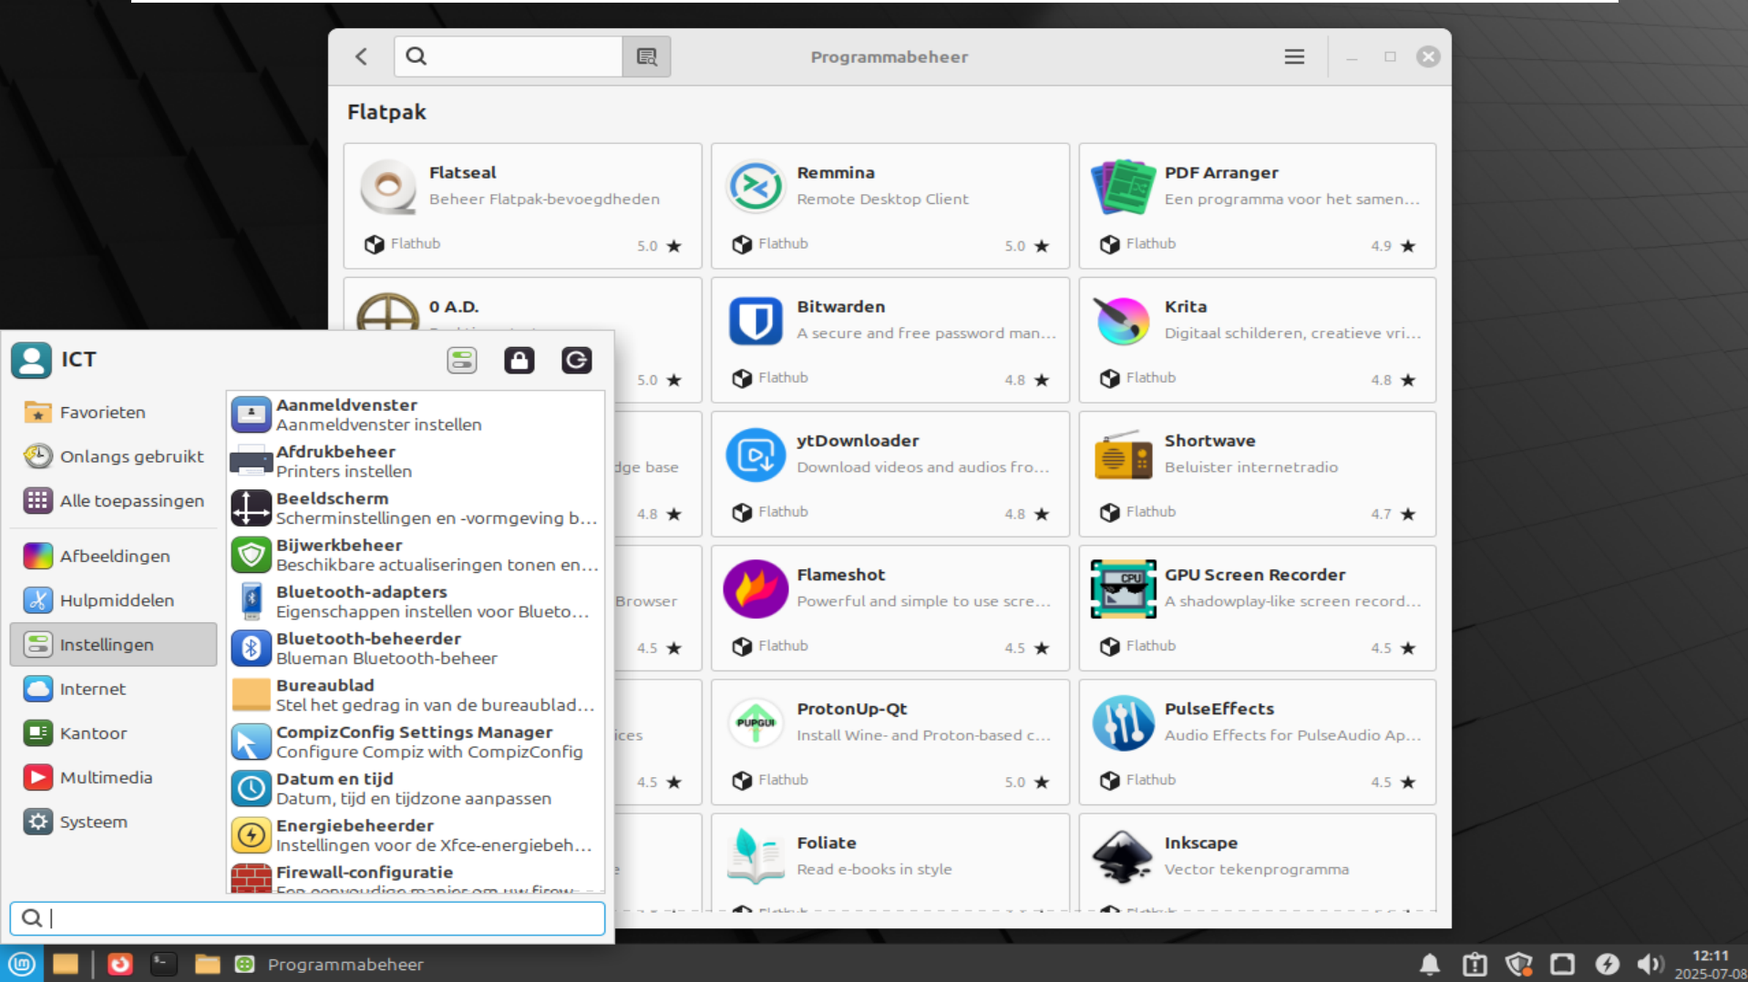Open Firewall-configuratie entry

tap(416, 877)
